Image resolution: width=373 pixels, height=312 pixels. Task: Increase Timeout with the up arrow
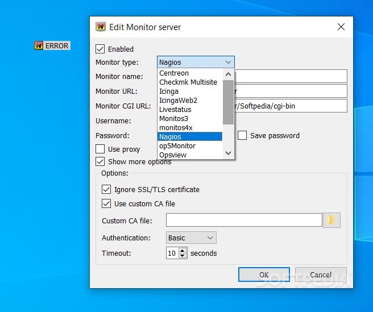point(182,251)
